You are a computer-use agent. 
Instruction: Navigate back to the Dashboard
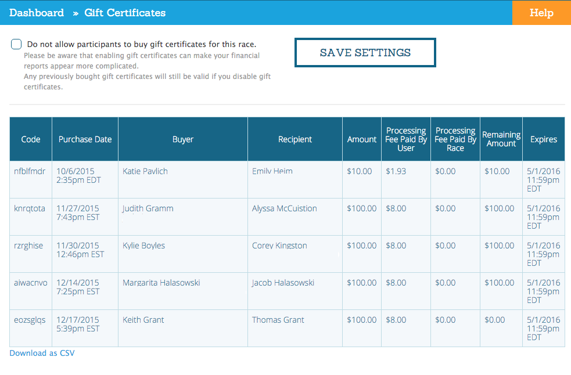pos(36,12)
